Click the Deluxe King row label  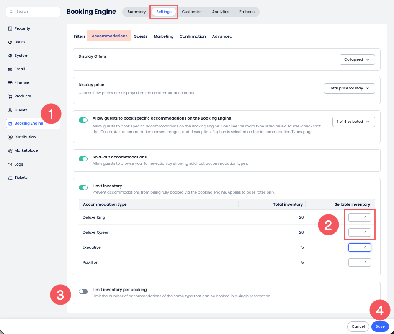click(x=94, y=217)
